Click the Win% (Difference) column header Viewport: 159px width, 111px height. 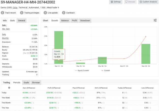(x=101, y=88)
